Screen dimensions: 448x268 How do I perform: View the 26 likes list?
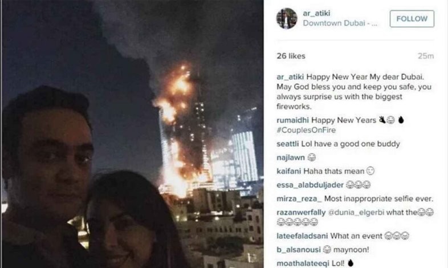(x=291, y=56)
